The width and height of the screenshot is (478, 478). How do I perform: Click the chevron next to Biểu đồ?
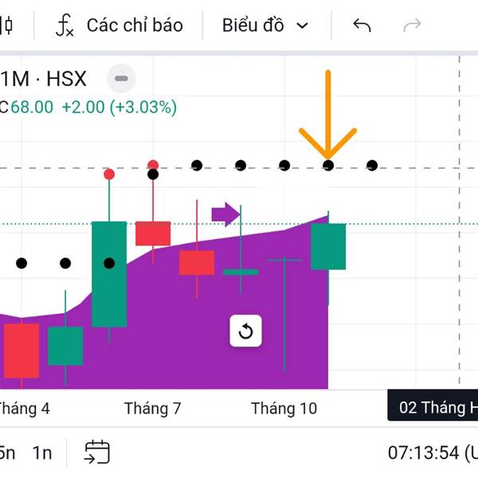pos(302,25)
